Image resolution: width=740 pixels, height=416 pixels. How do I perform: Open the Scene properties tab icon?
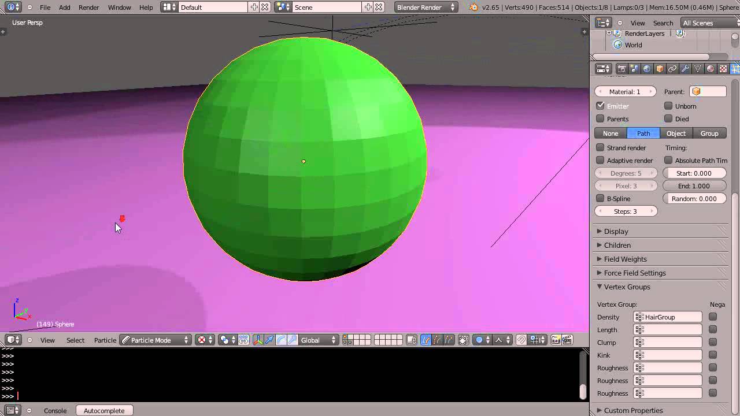[x=634, y=69]
